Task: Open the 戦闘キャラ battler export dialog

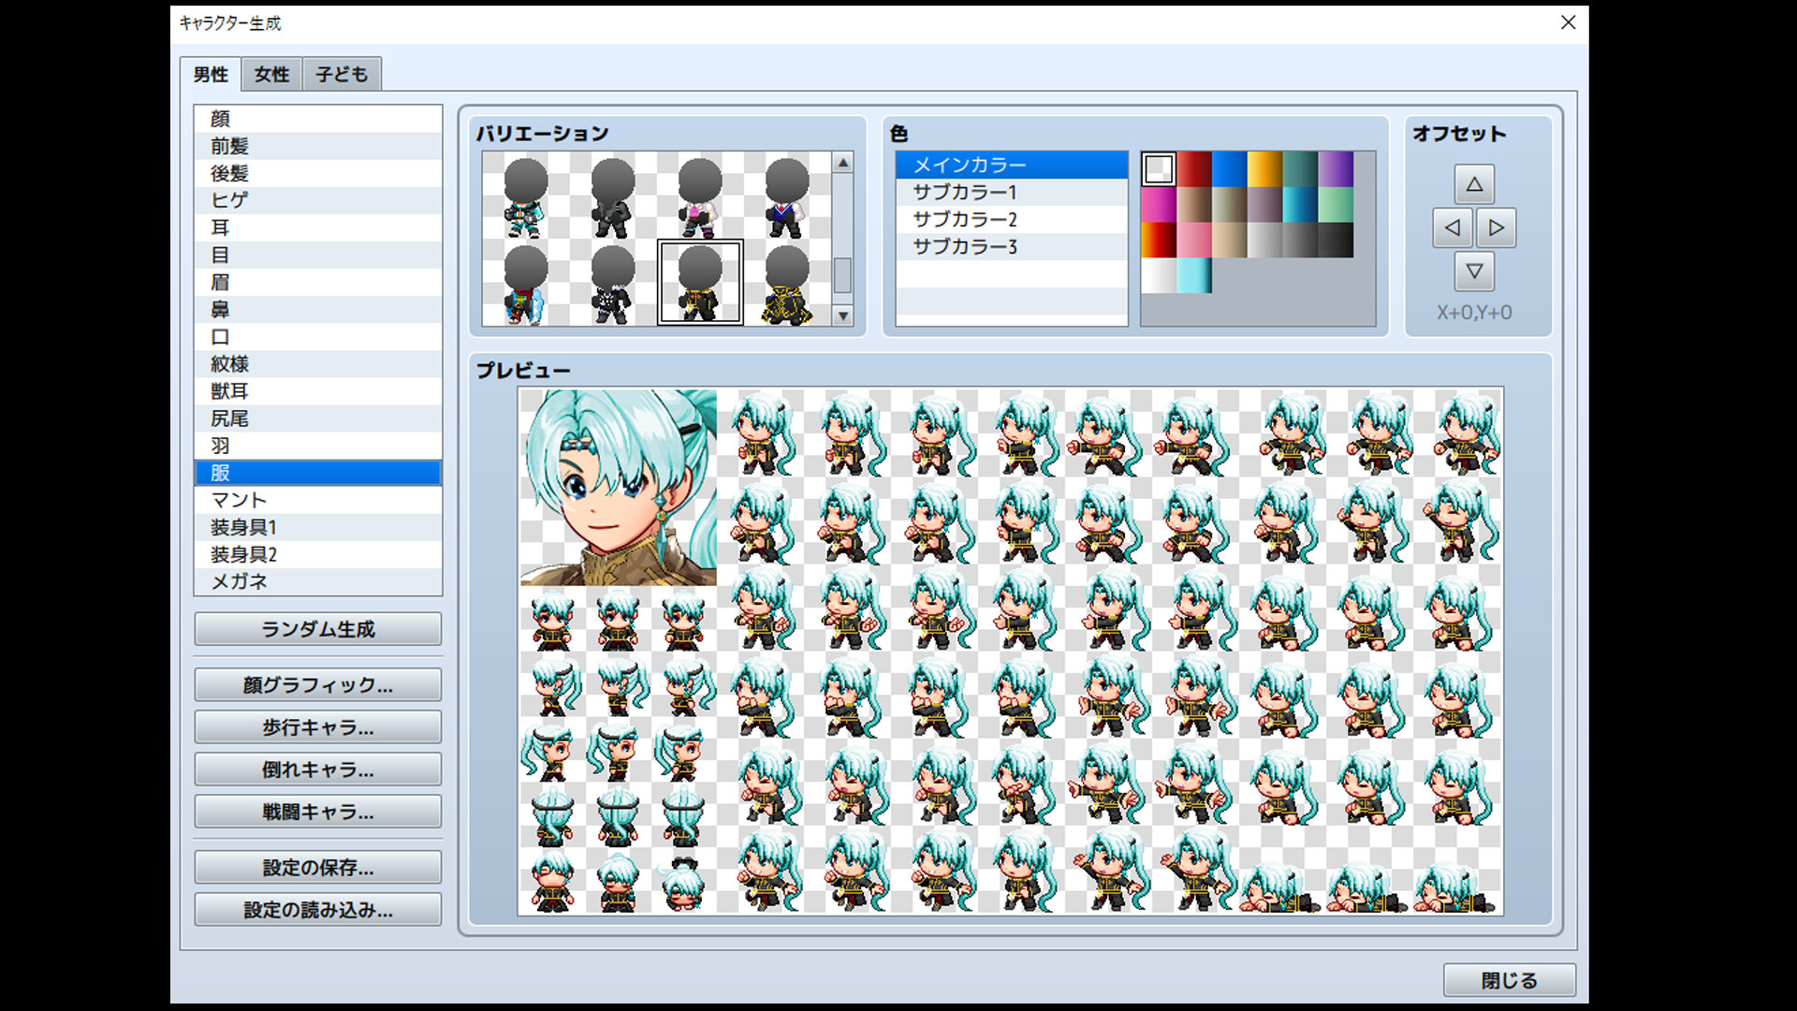Action: click(317, 811)
